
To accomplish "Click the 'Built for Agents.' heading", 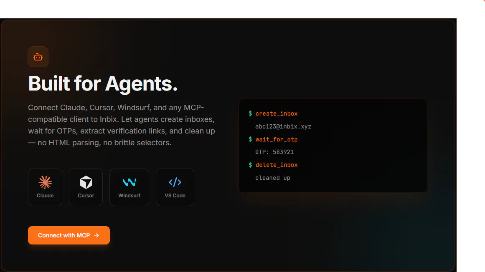I will pos(103,83).
